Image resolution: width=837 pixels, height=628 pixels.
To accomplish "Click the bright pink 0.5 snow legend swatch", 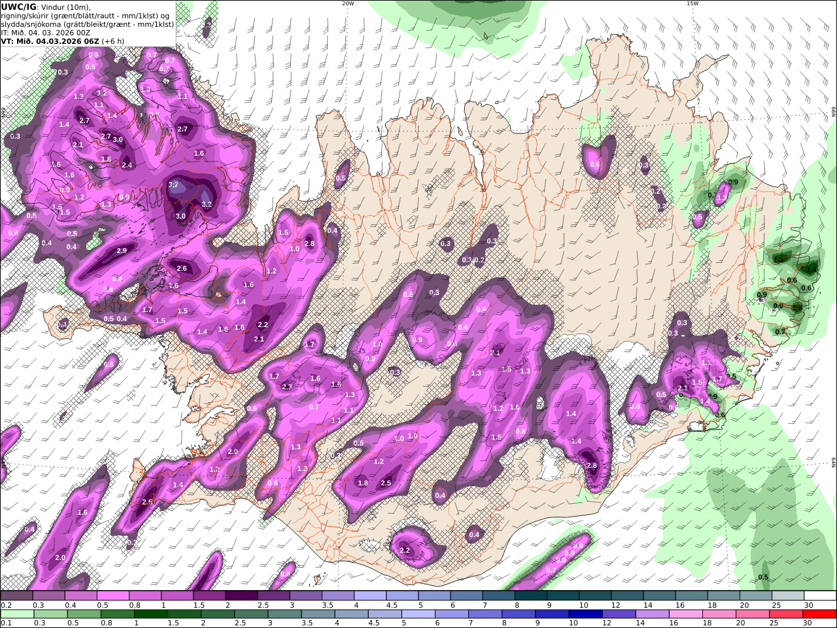I will 112,596.
